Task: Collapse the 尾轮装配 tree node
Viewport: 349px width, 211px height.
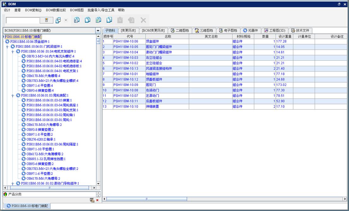Action: click(13, 95)
